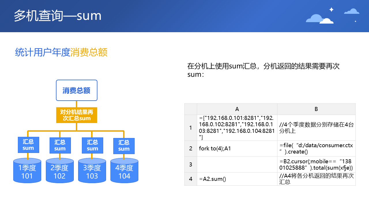Screen dimensions: 369x207
Task: Select the "2季度 102" database cylinder
Action: (x=60, y=170)
